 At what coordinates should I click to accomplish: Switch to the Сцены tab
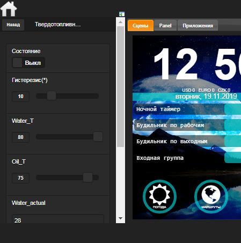click(141, 26)
